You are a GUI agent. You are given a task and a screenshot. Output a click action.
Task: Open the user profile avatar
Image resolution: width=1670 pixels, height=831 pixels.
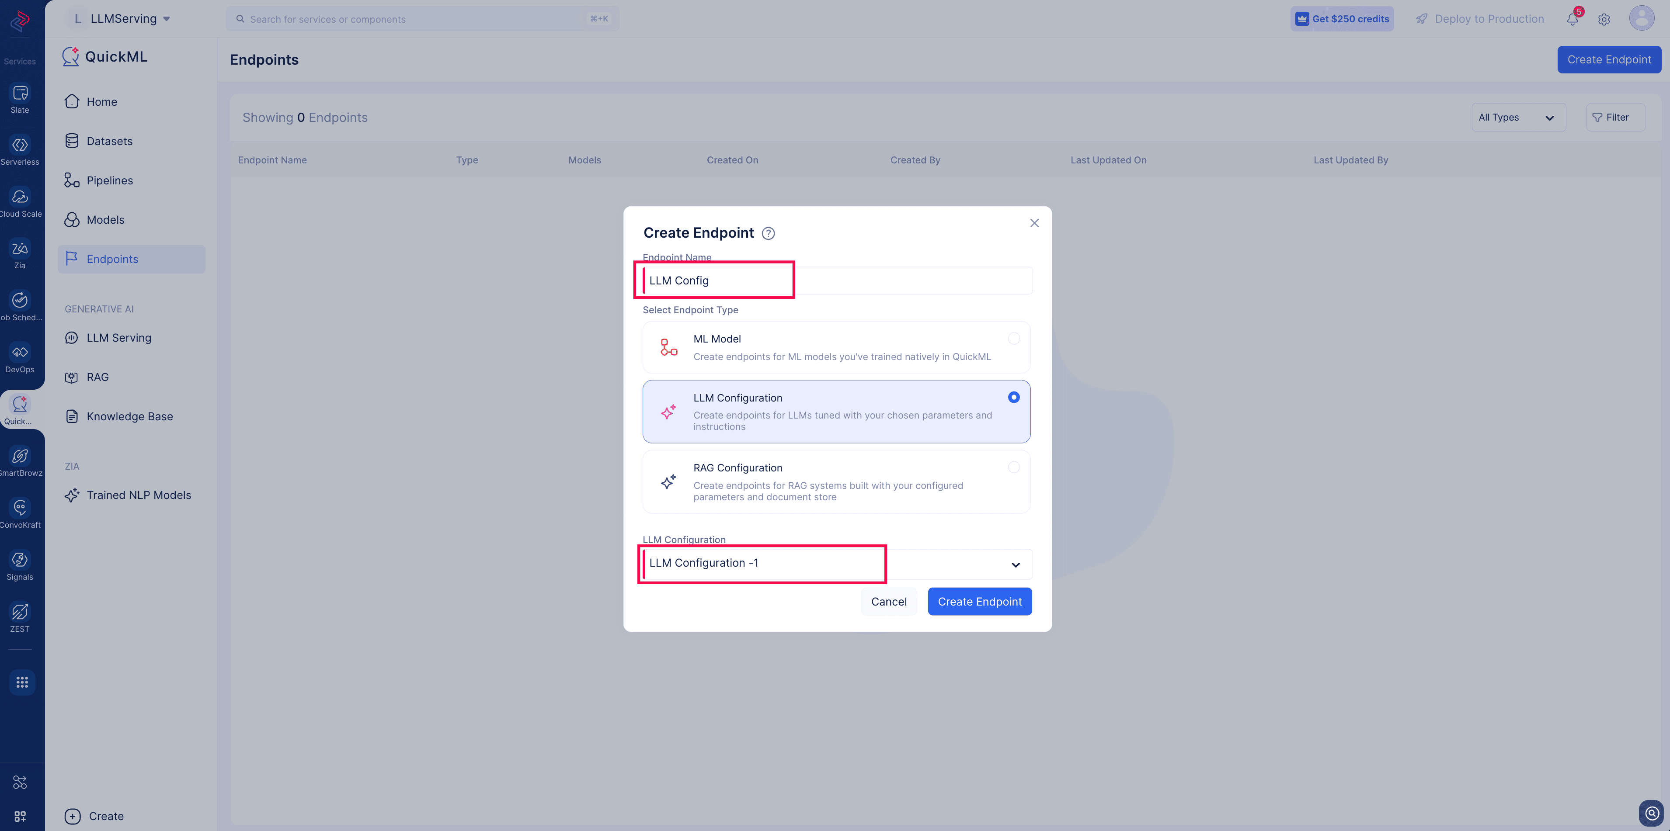click(1642, 18)
